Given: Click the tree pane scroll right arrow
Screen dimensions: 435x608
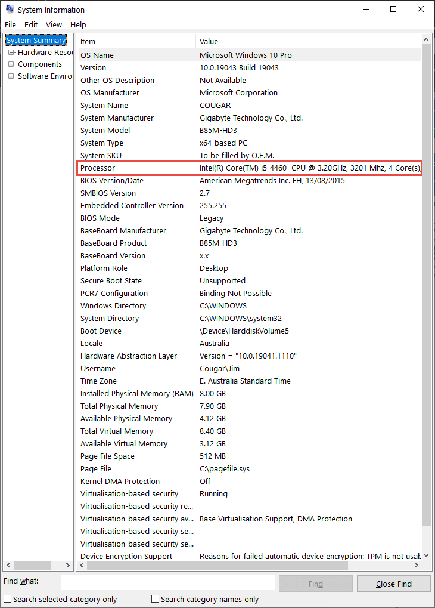Looking at the screenshot, I should [68, 566].
